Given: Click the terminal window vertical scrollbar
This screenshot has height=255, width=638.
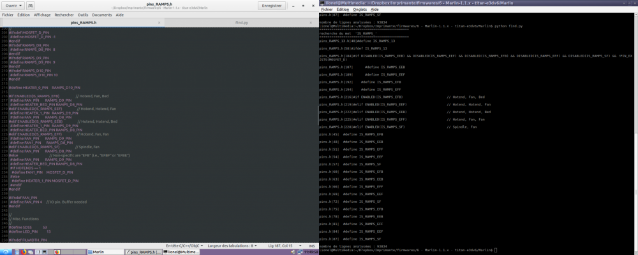Looking at the screenshot, I should [x=635, y=134].
